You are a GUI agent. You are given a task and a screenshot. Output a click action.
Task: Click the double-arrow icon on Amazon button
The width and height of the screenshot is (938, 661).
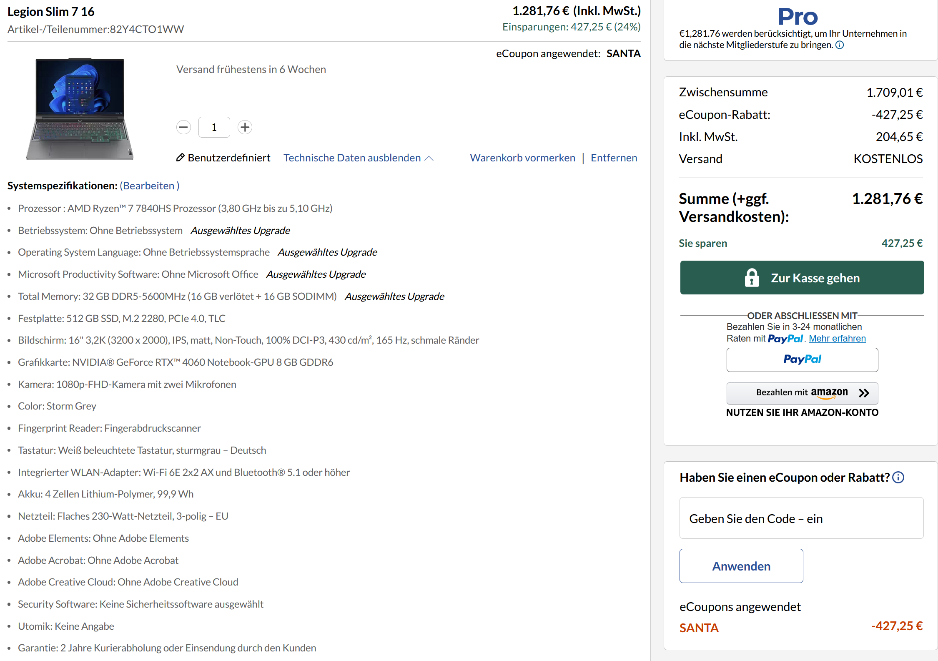click(864, 393)
